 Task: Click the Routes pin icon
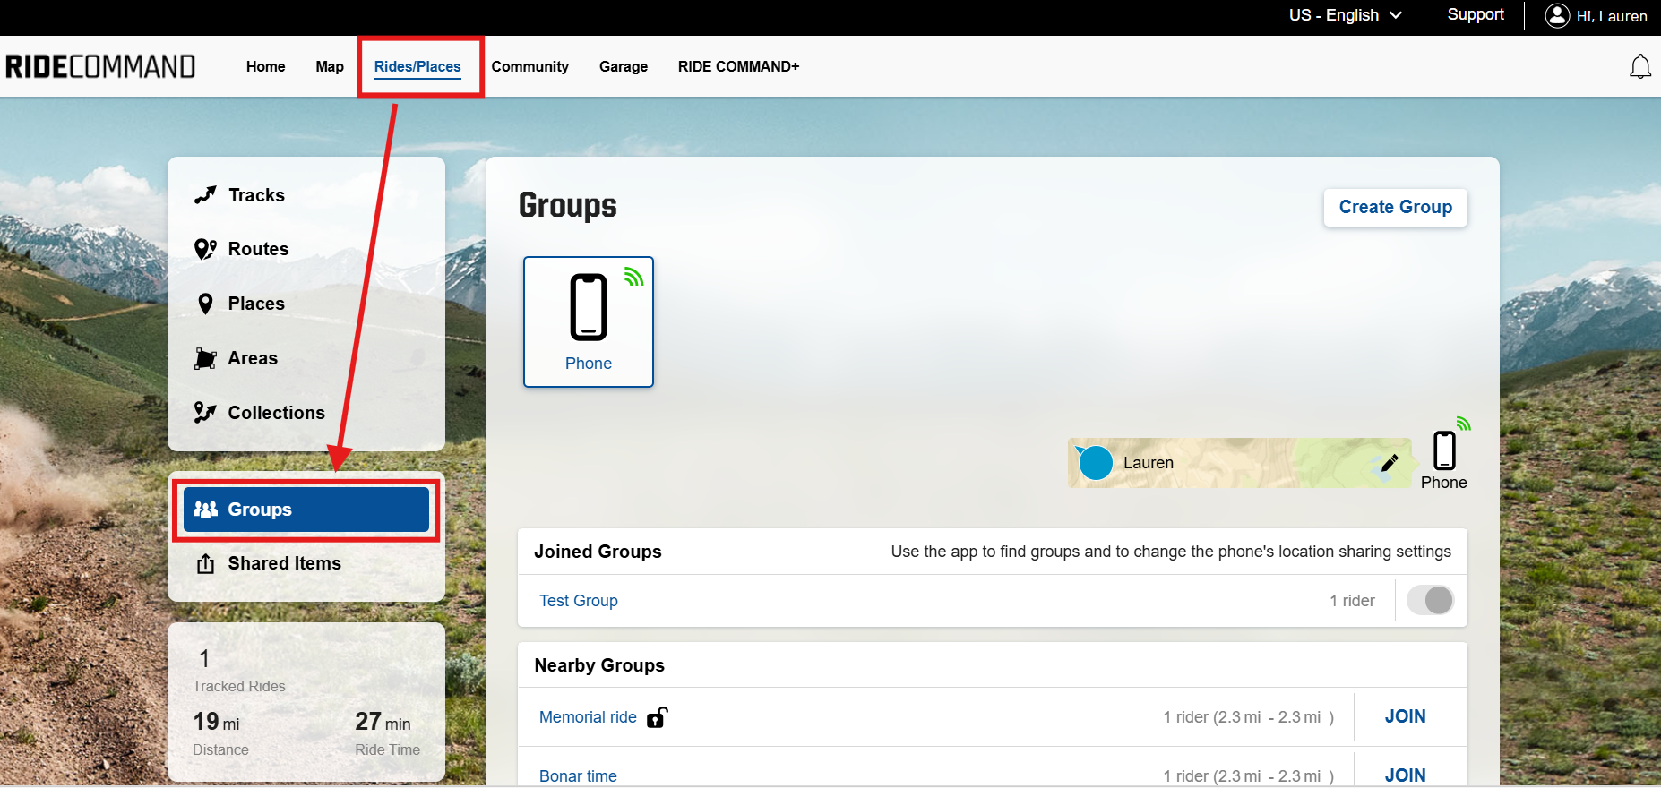205,249
